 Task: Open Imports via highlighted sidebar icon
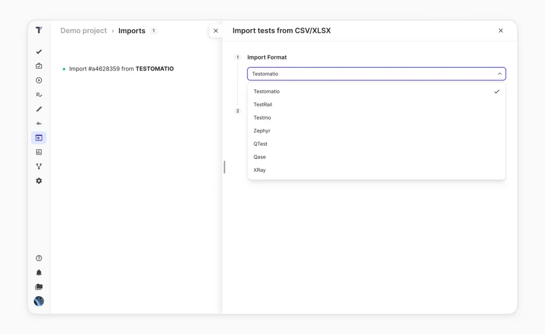[39, 138]
